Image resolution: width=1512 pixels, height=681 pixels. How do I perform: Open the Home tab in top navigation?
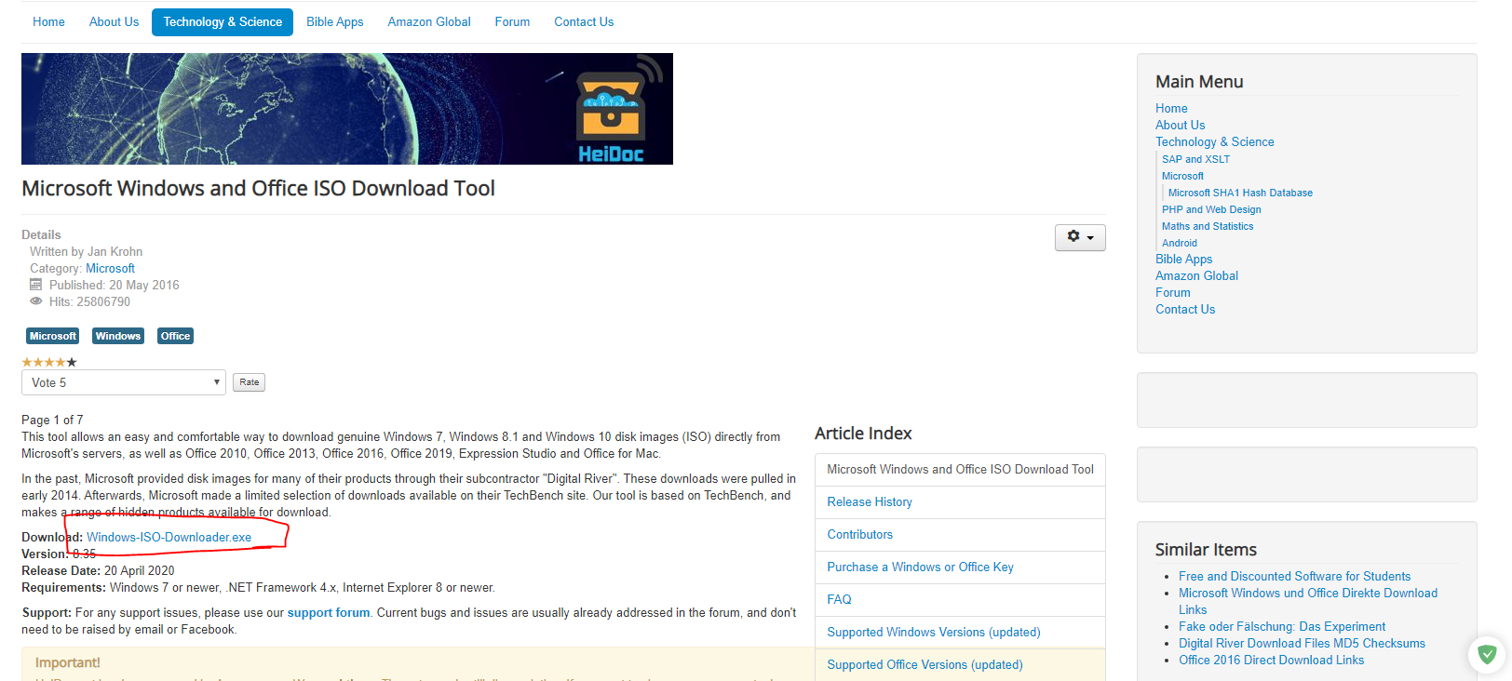coord(48,21)
